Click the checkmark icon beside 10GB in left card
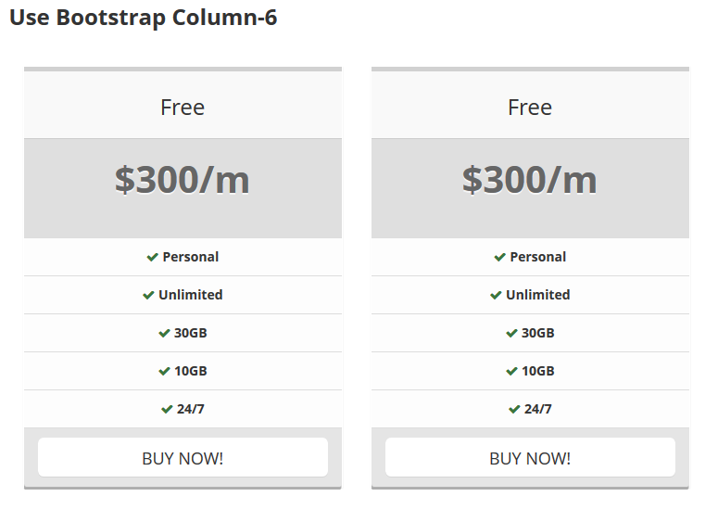Screen dimensions: 718x522 click(x=164, y=371)
